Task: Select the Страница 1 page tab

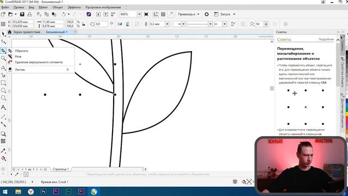Action: coord(60,169)
